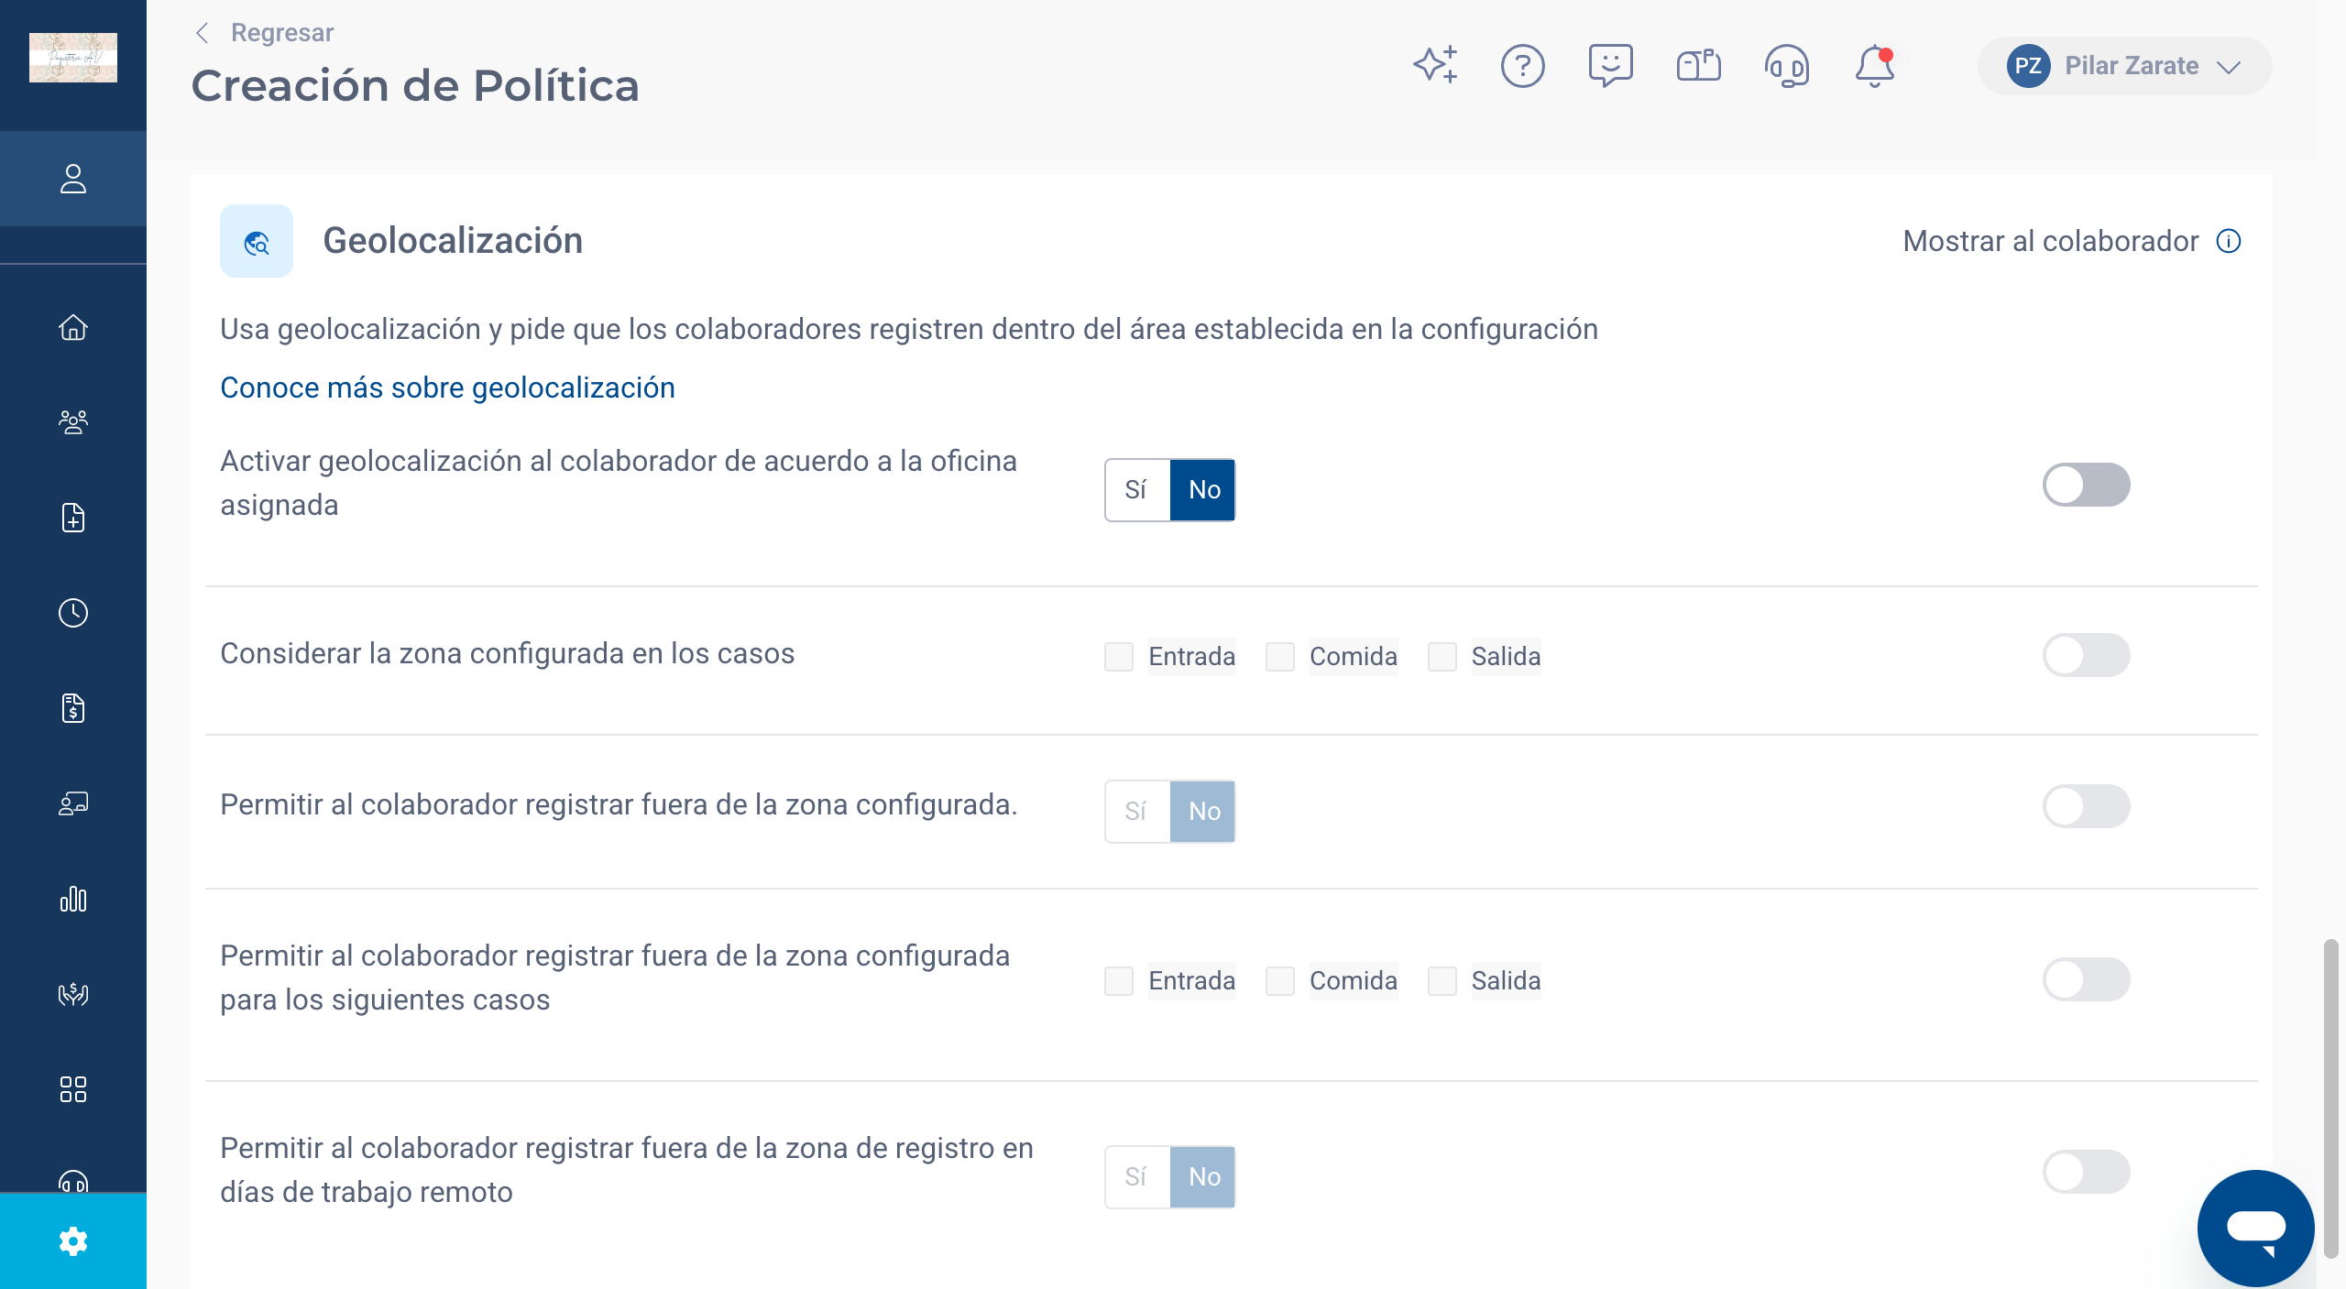
Task: Toggle switch for Considerar la zona configurada row
Action: click(2087, 655)
